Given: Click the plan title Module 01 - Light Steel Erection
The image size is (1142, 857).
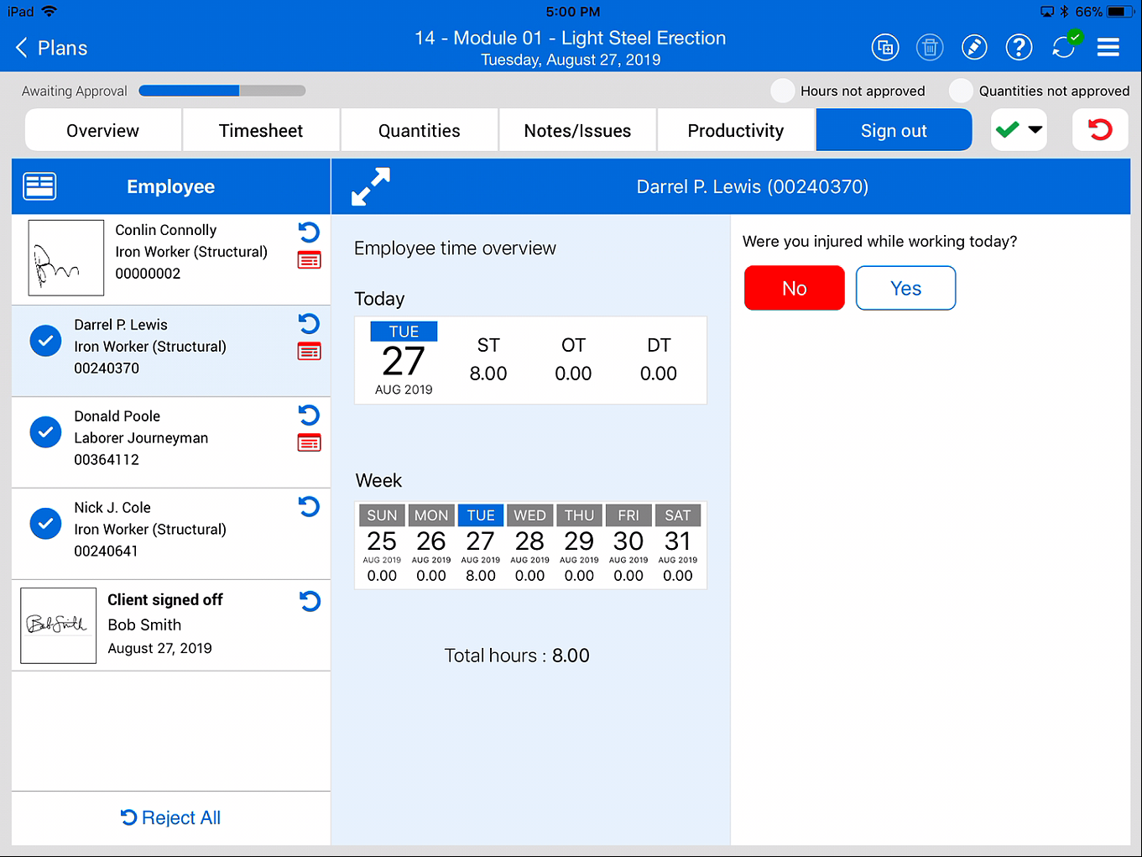Looking at the screenshot, I should (x=571, y=38).
